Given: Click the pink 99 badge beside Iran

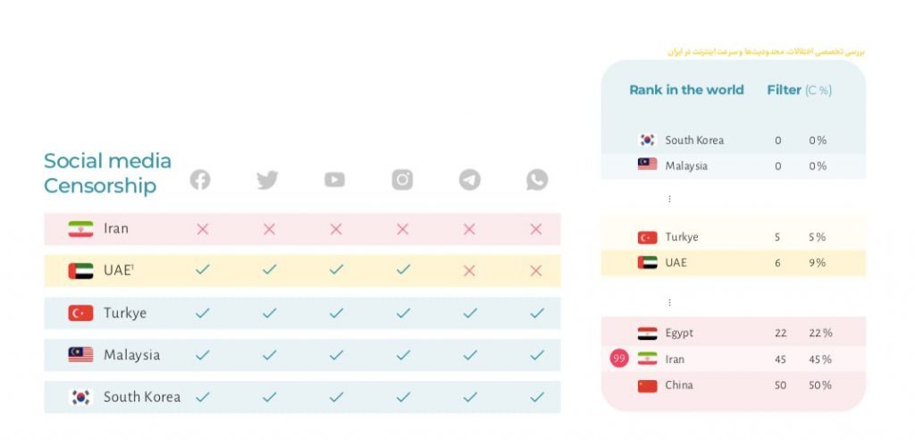Looking at the screenshot, I should coord(619,359).
